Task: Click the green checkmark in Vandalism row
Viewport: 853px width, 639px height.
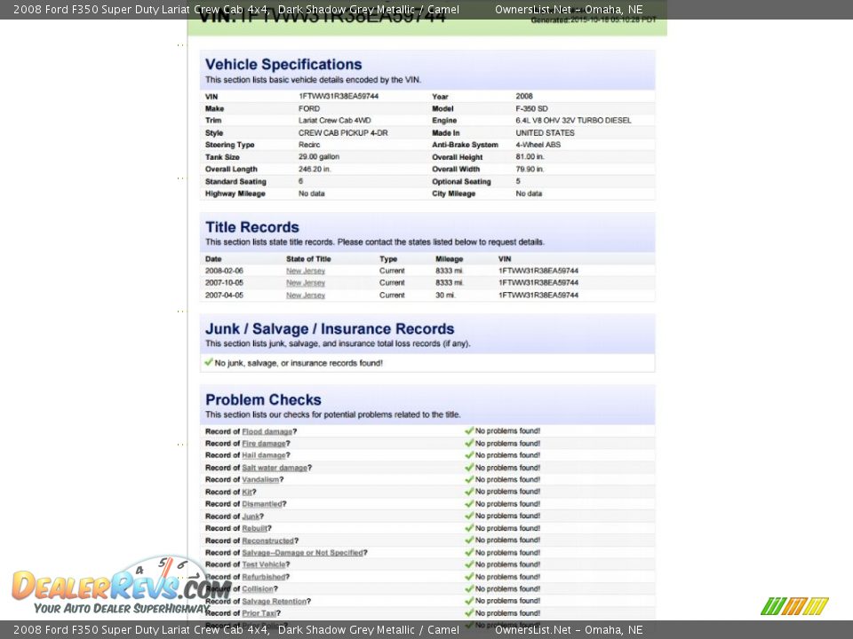Action: [x=469, y=479]
